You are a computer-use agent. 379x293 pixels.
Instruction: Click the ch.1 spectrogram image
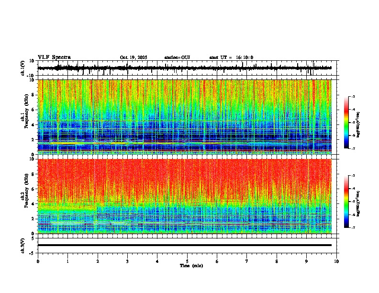point(185,117)
